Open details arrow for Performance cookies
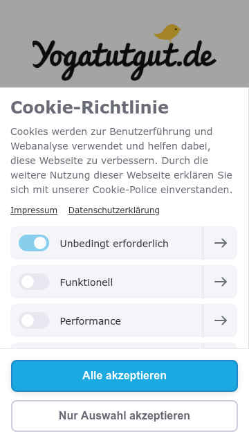Screen dimensions: 249x443 click(x=220, y=320)
